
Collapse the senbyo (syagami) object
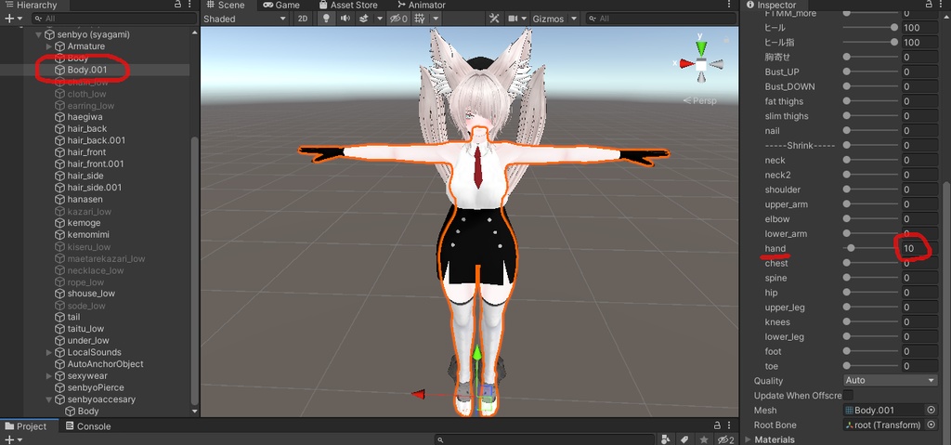click(x=39, y=34)
